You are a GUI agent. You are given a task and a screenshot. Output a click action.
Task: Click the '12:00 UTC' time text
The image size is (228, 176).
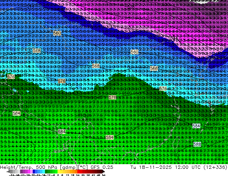point(188,167)
